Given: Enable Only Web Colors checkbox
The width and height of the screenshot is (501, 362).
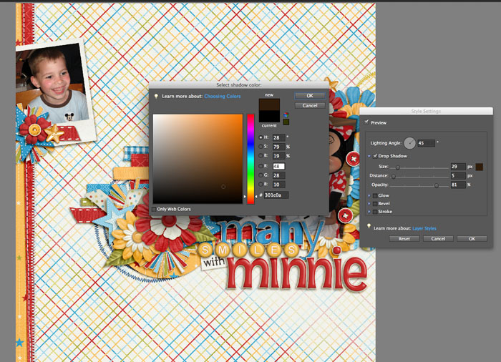Looking at the screenshot, I should [x=154, y=210].
